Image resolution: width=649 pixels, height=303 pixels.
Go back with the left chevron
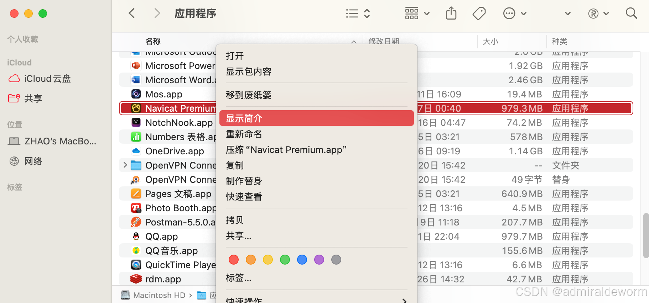(x=132, y=14)
